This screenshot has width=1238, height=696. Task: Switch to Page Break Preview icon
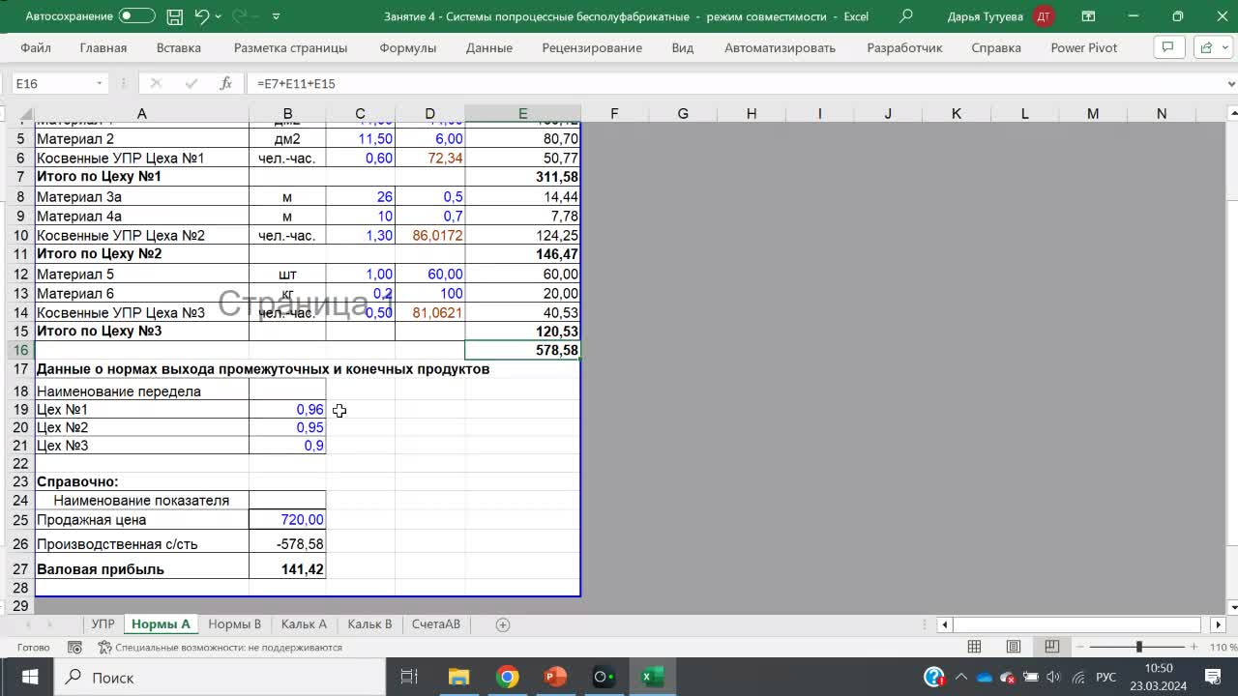coord(1052,647)
